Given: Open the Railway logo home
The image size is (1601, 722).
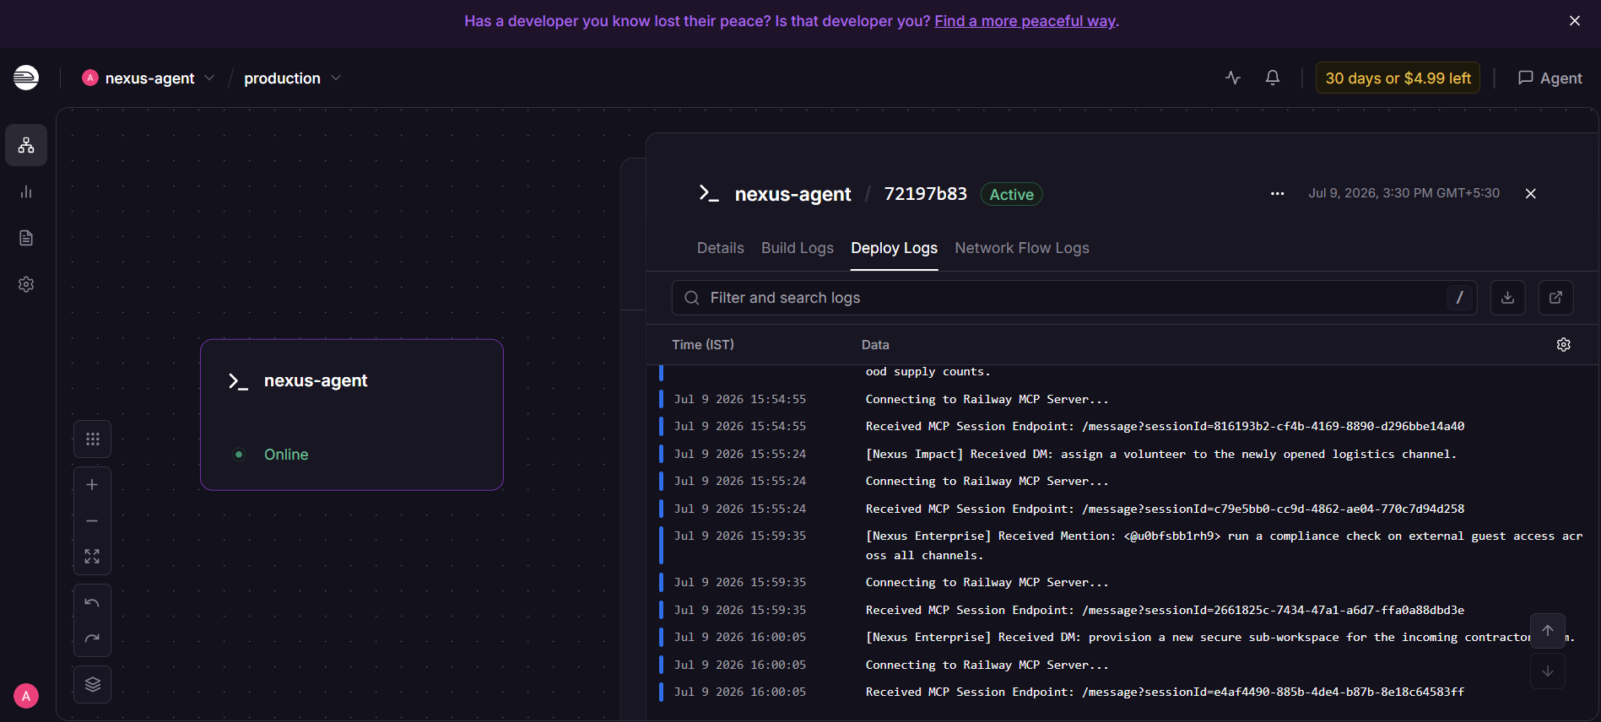Looking at the screenshot, I should tap(26, 78).
